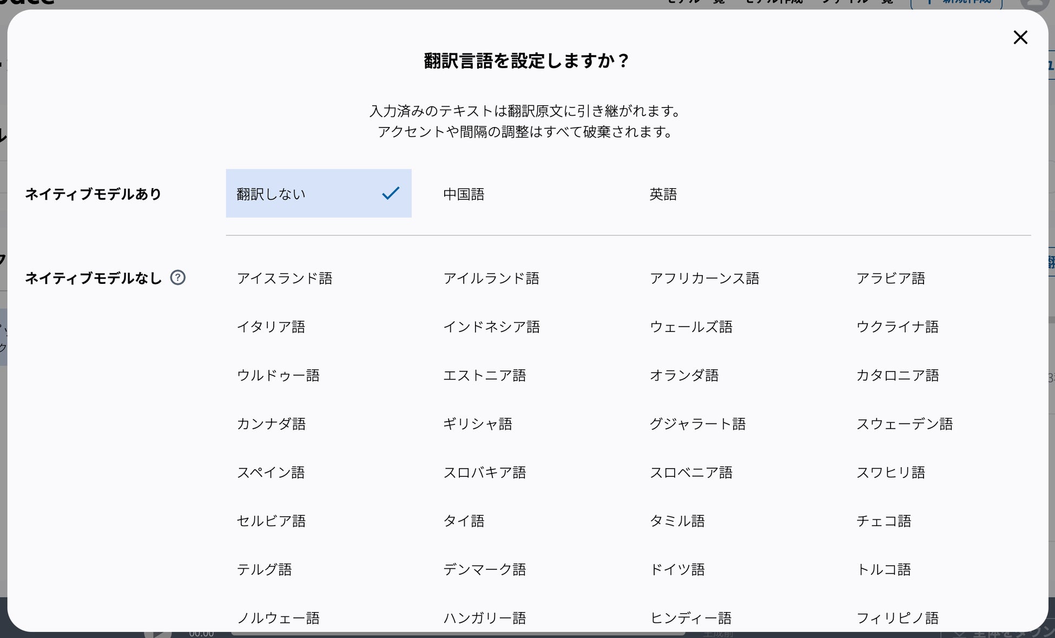Pick インドネシア語 from the list
Screen dimensions: 1055x638
point(491,327)
